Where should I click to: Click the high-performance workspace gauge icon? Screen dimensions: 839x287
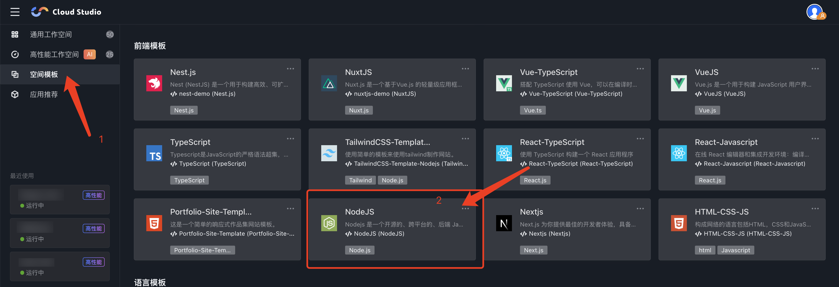[15, 54]
